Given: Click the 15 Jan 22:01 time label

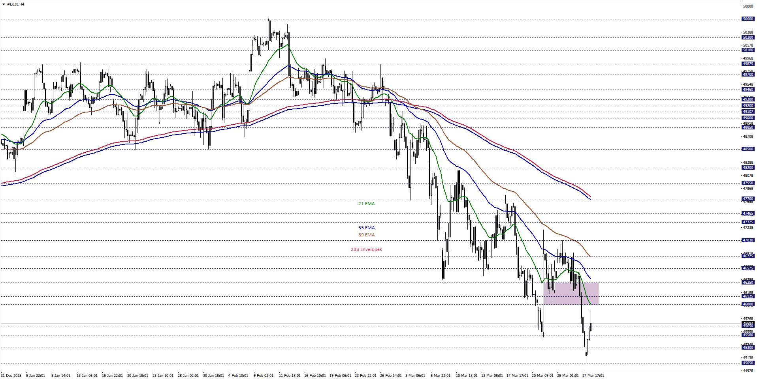Looking at the screenshot, I should click(112, 376).
